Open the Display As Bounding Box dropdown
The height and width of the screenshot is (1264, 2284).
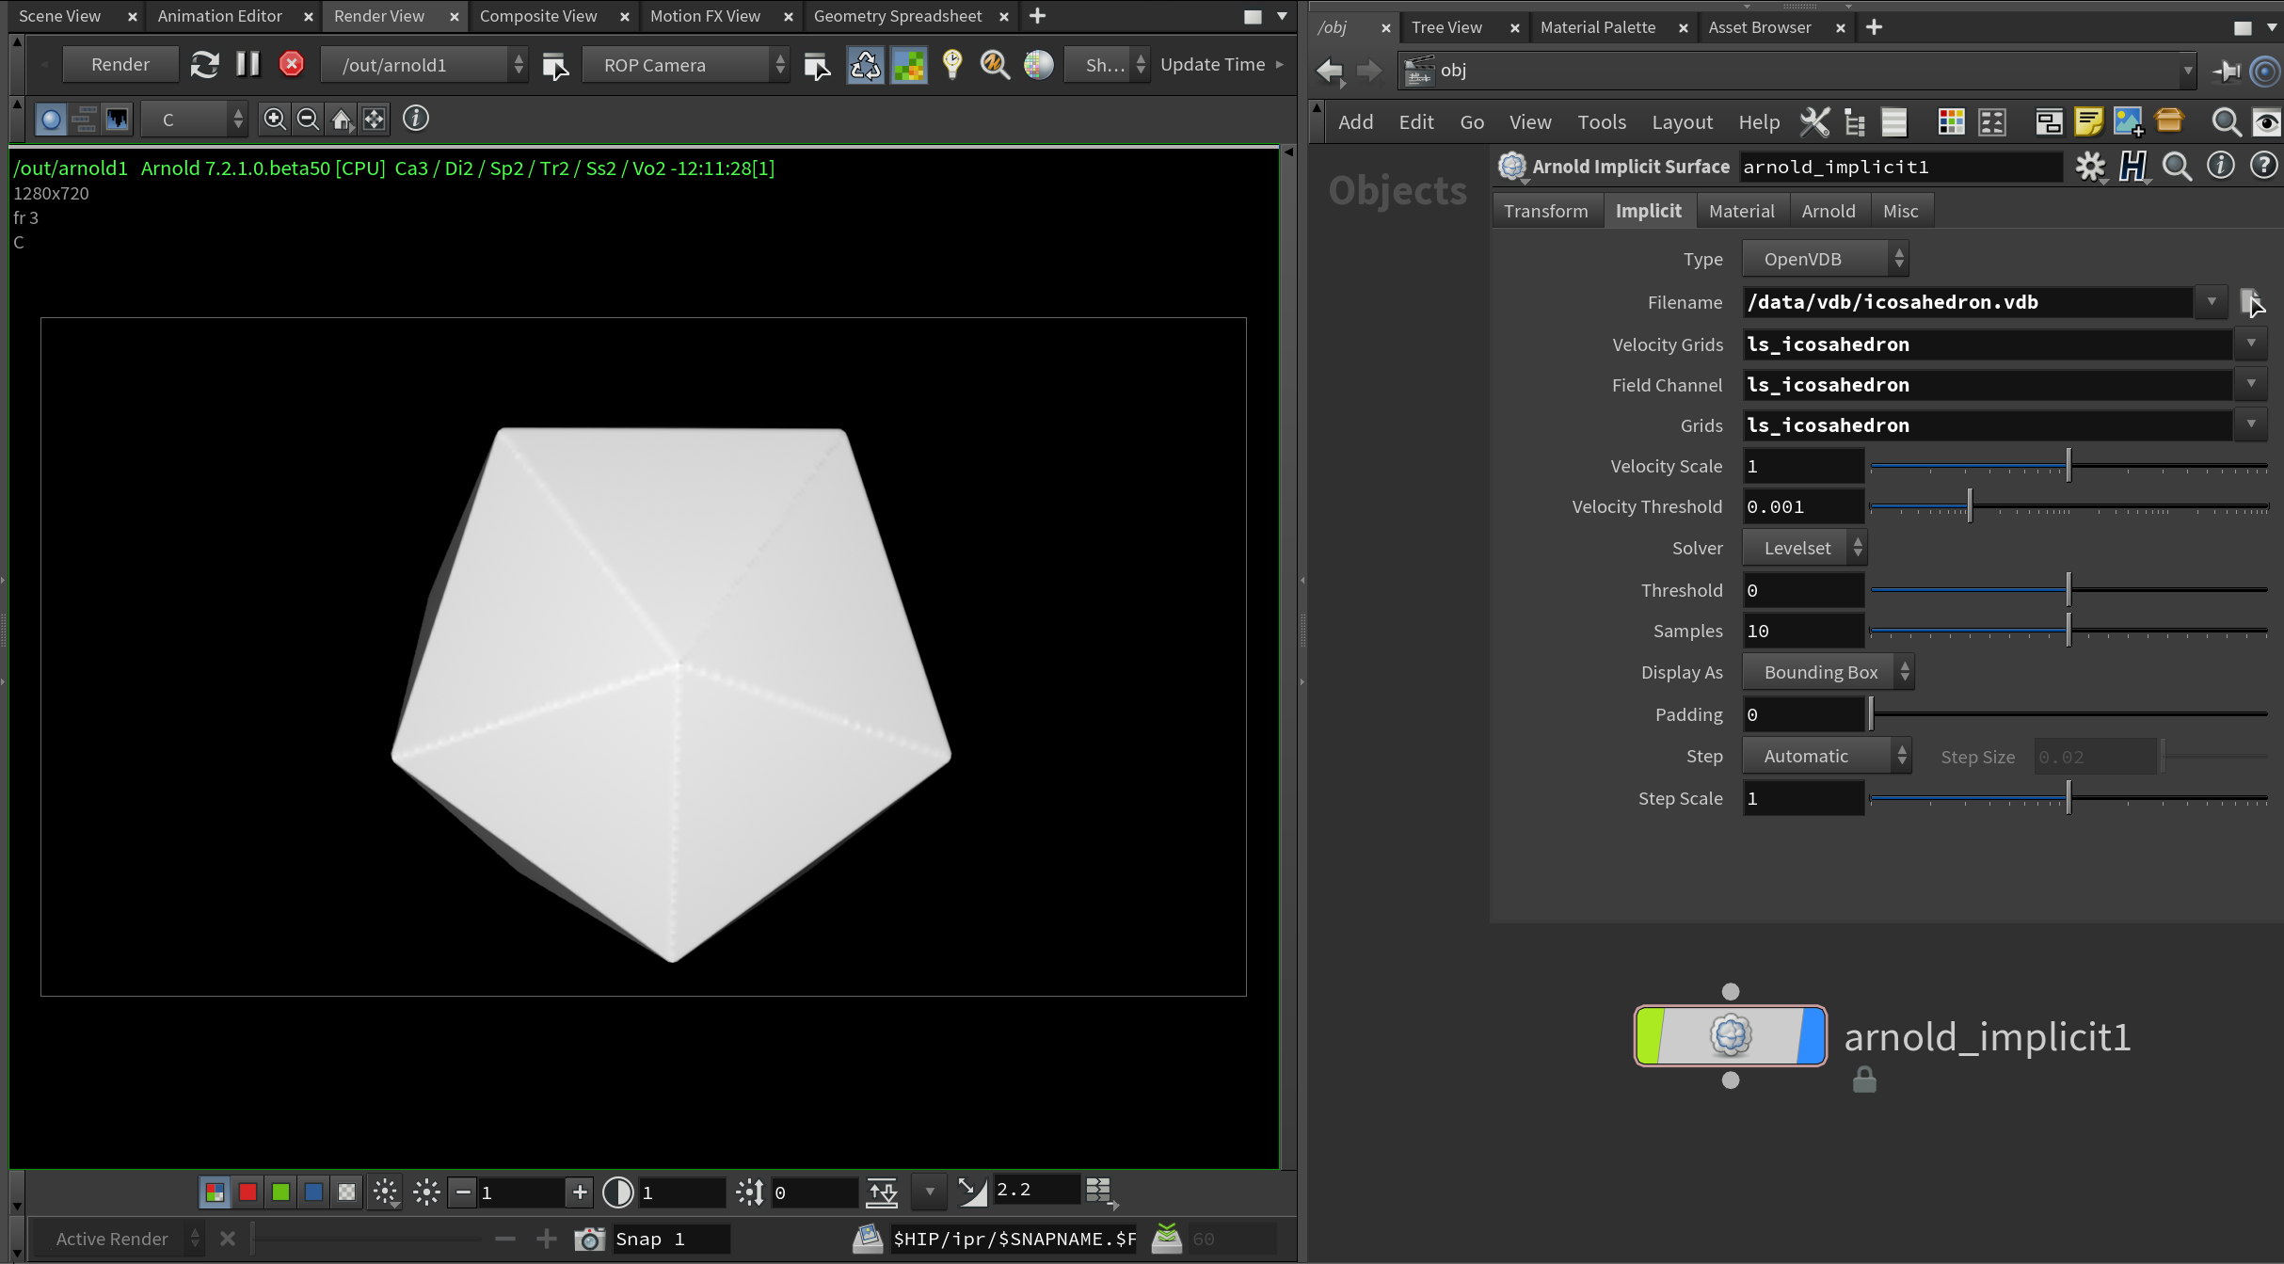1828,672
